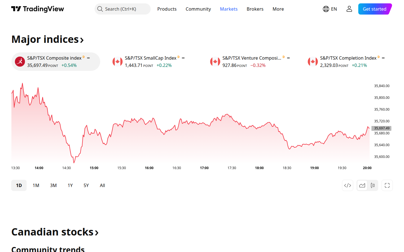The image size is (404, 252).
Task: Open the Community menu
Action: click(198, 9)
